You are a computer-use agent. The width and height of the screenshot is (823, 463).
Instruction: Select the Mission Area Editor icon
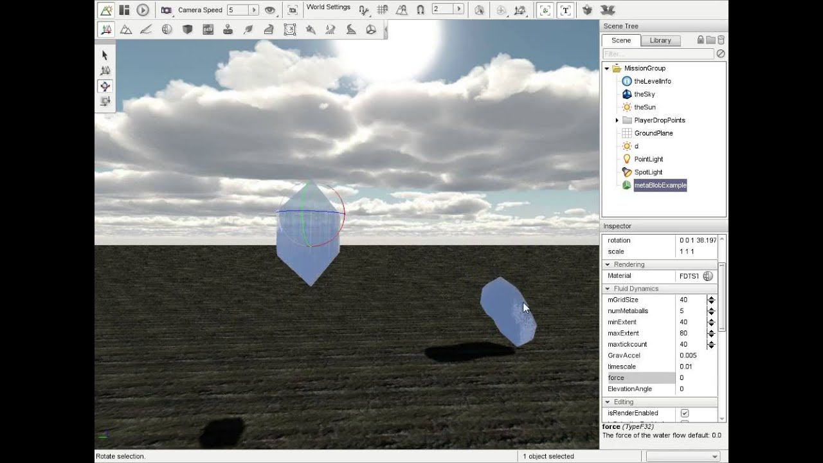[289, 29]
